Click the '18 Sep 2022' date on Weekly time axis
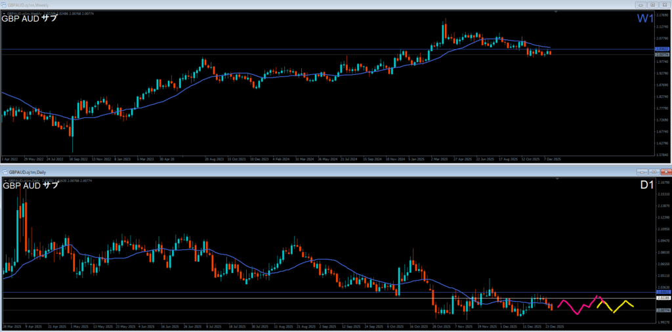The width and height of the screenshot is (672, 332). pos(79,159)
